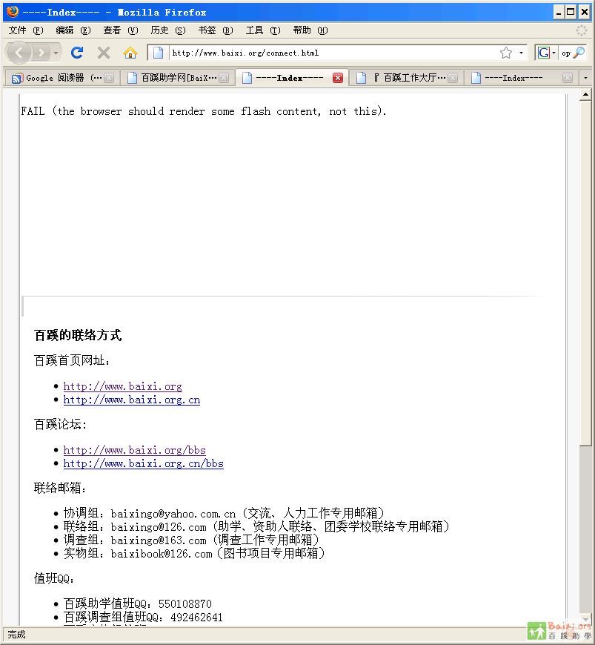Reload the current page

click(77, 53)
